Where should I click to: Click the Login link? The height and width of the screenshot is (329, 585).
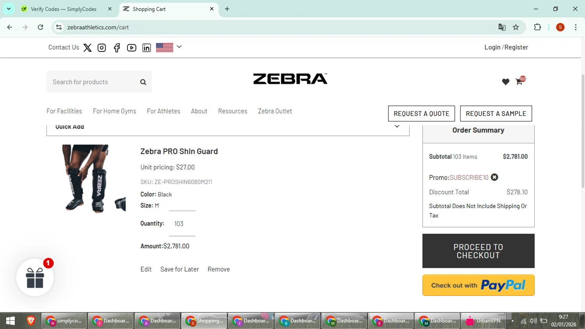[x=492, y=47]
